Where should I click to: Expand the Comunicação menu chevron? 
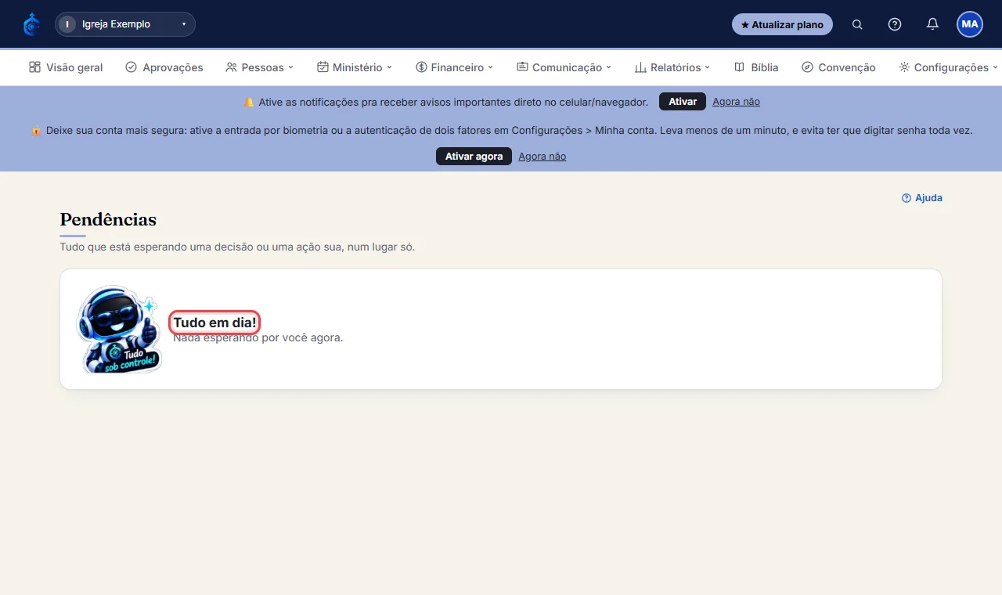pyautogui.click(x=609, y=67)
